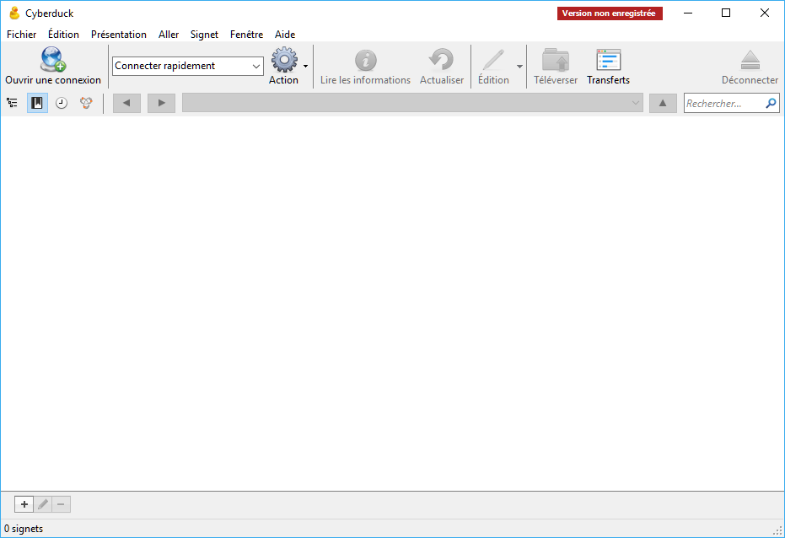Click the Déconnecter eject icon

coord(750,60)
